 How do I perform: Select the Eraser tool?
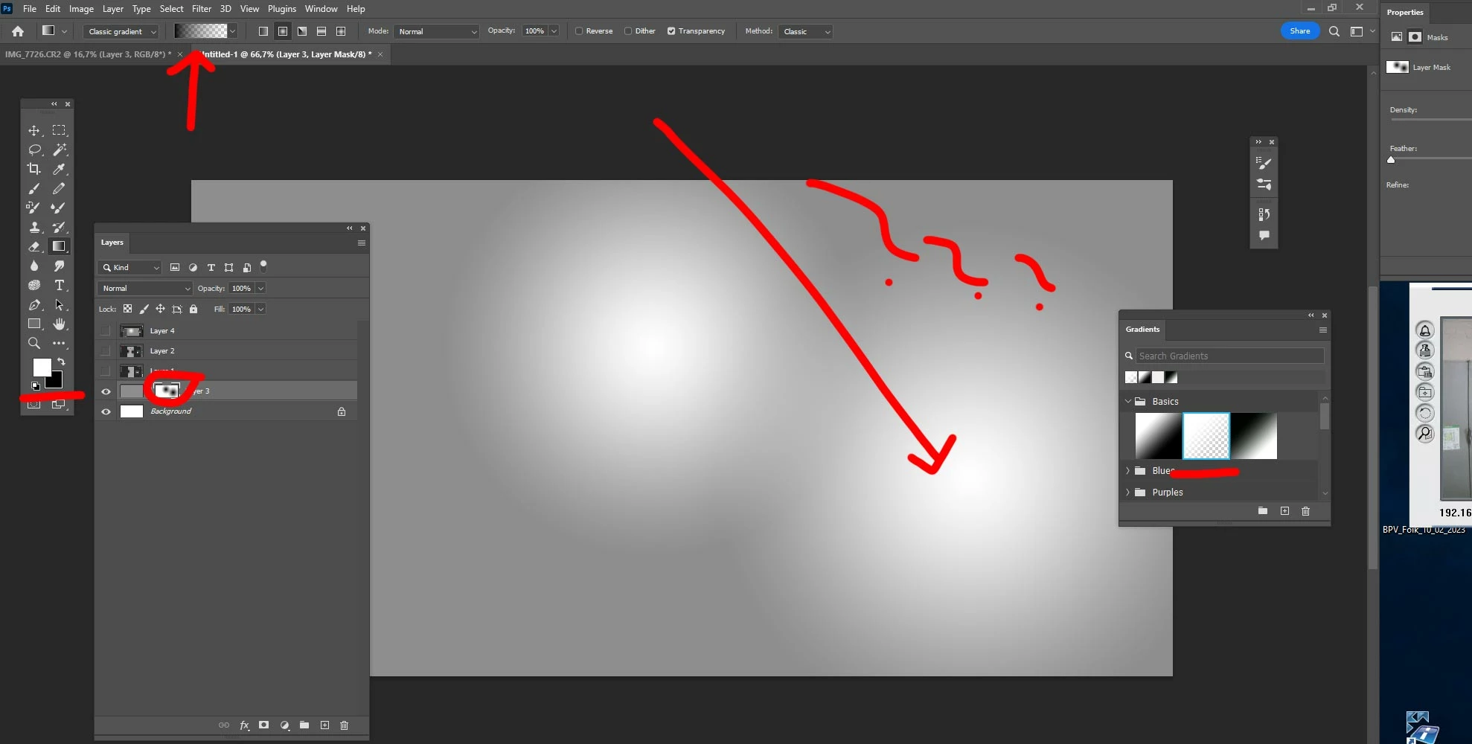(x=34, y=246)
